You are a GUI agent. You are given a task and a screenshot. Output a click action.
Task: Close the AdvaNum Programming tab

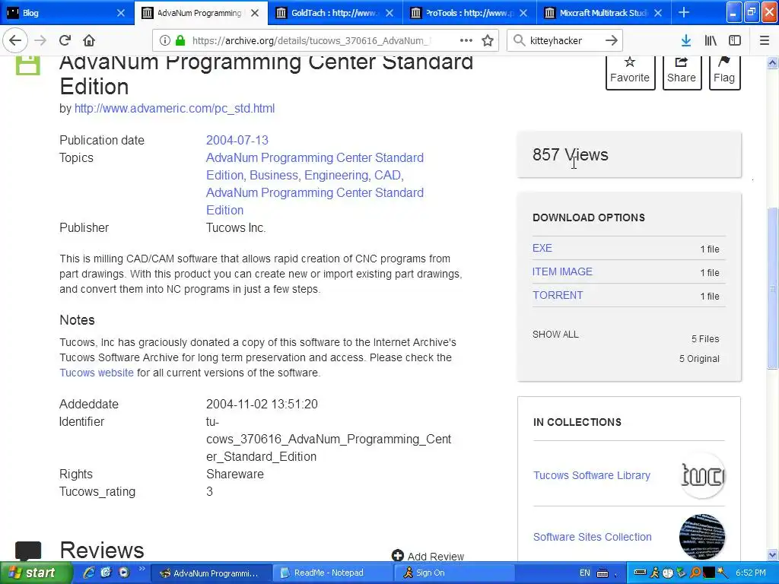click(x=255, y=13)
